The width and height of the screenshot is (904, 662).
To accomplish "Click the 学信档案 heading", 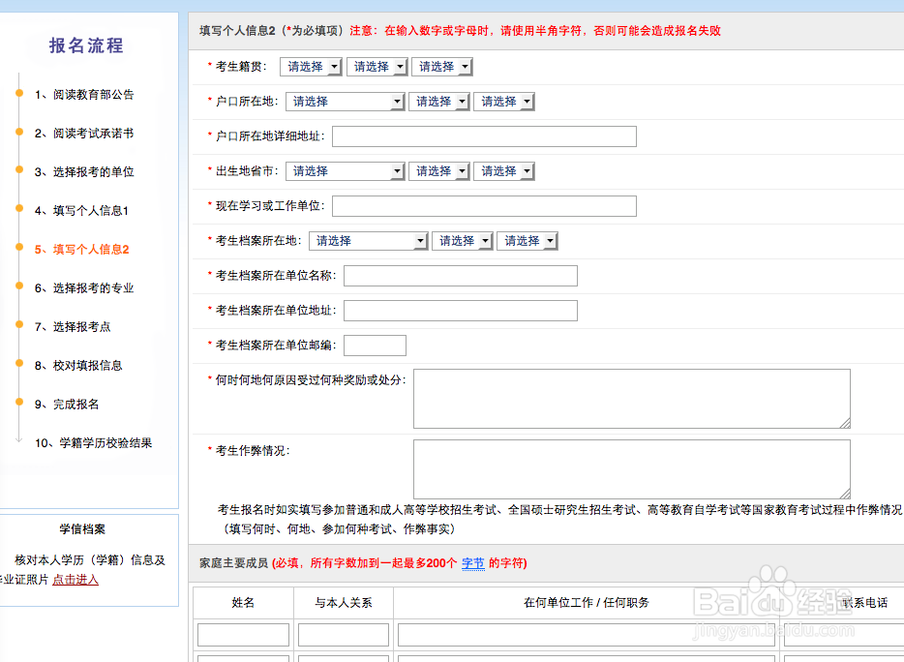I will (82, 528).
